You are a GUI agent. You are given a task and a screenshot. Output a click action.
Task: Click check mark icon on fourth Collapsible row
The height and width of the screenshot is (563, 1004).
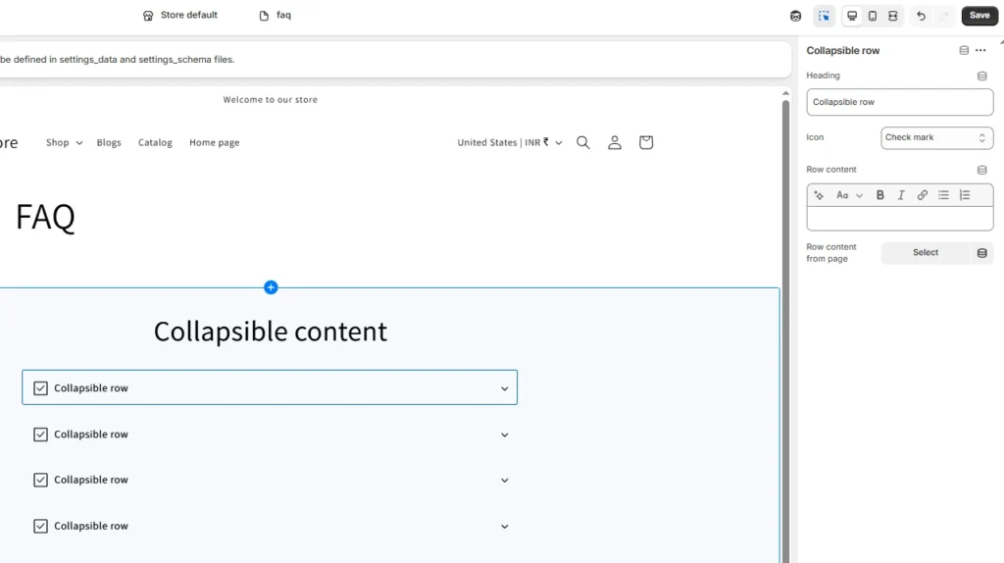pos(40,526)
